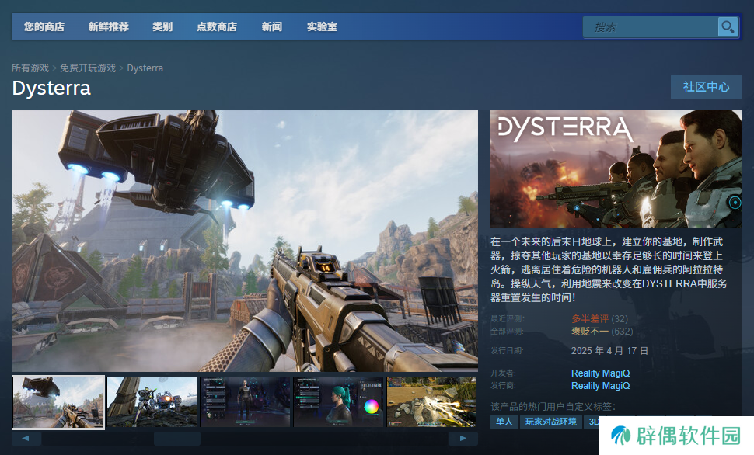Click the release date 2025 年 4 月 17 日
The width and height of the screenshot is (754, 455).
coord(609,351)
